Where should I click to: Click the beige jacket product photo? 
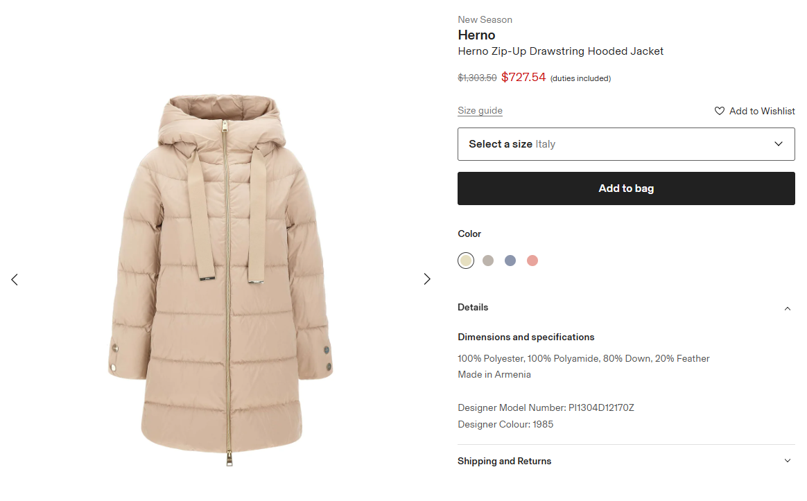(220, 277)
